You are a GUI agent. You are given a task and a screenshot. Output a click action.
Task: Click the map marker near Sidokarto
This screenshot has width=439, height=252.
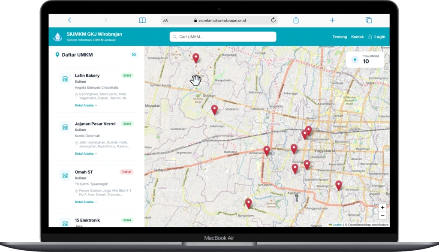[214, 110]
